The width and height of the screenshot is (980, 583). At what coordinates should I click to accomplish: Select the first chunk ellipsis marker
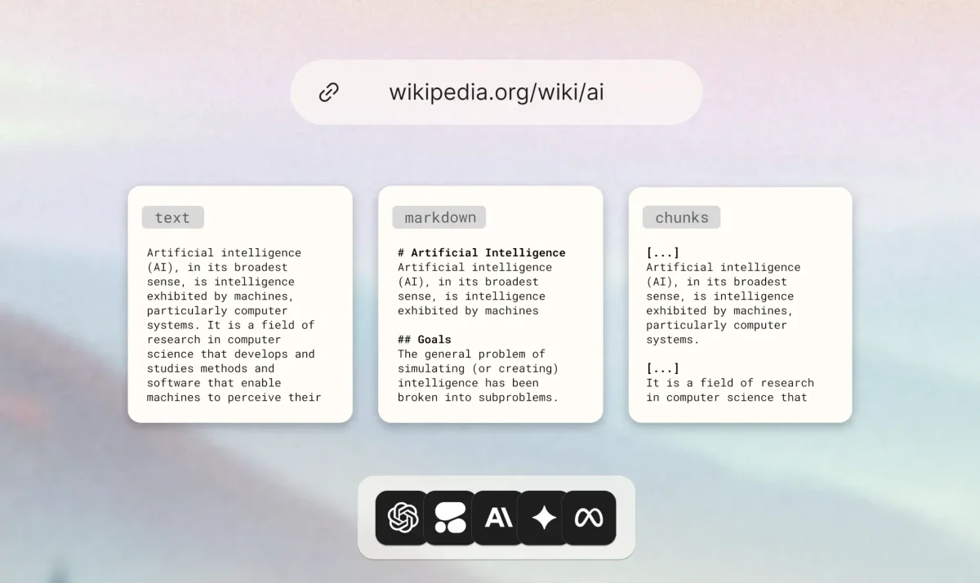[x=663, y=252]
